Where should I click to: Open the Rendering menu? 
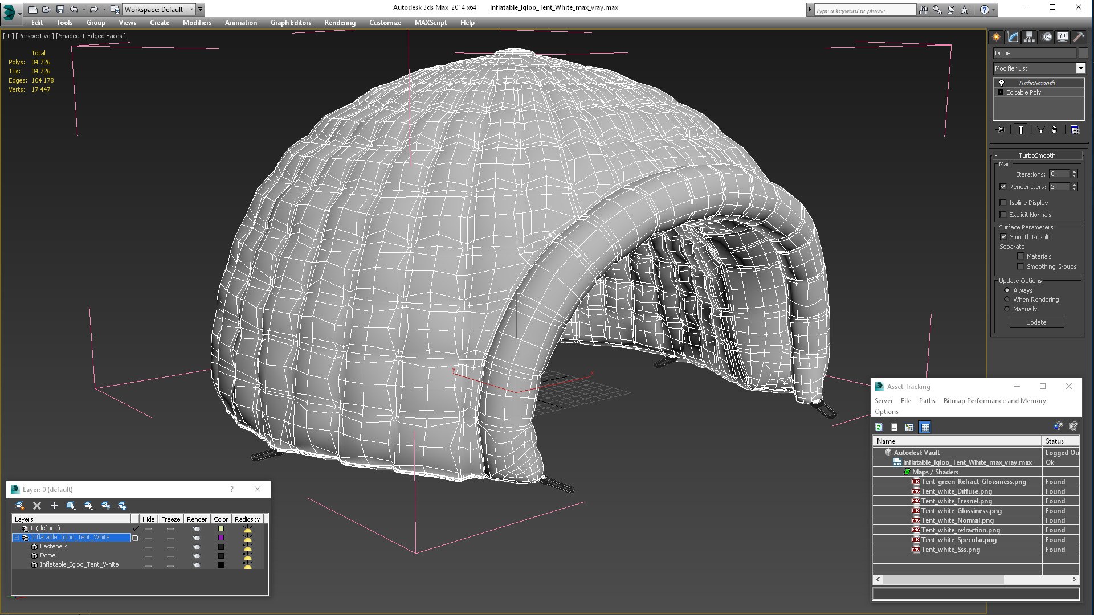(x=340, y=23)
